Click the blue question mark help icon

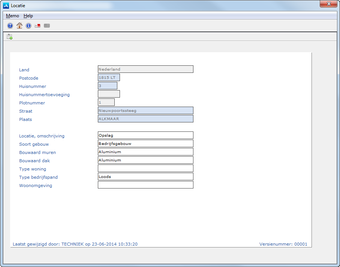10,26
